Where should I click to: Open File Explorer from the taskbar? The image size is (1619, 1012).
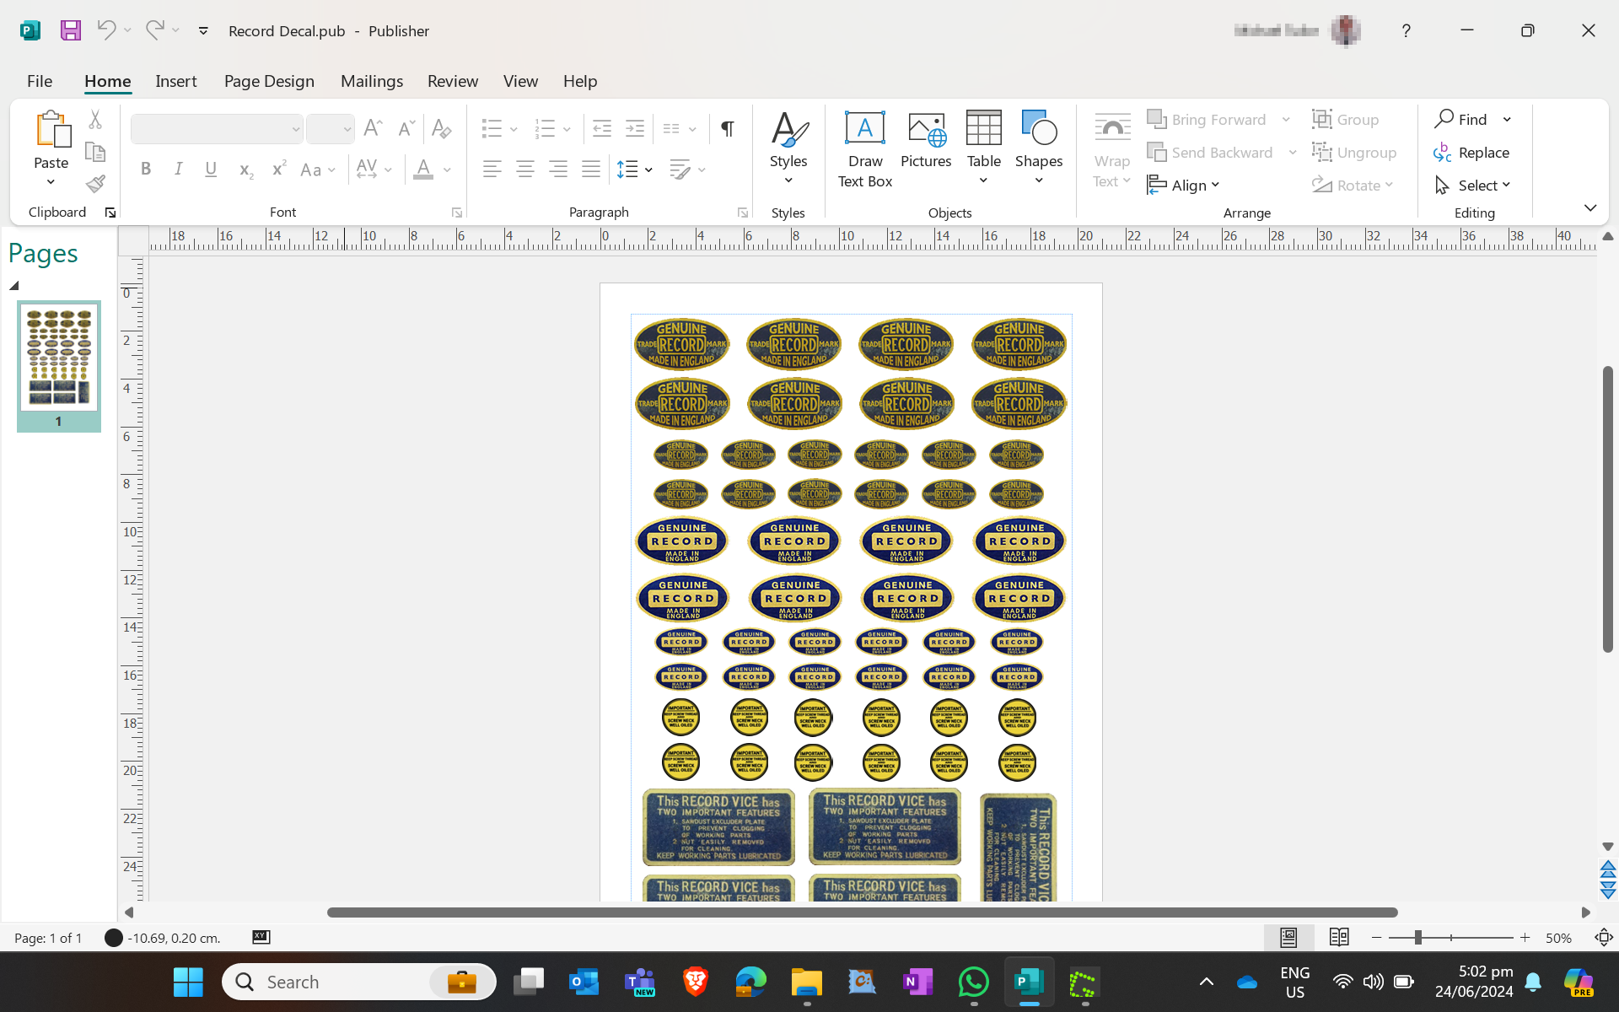[807, 982]
